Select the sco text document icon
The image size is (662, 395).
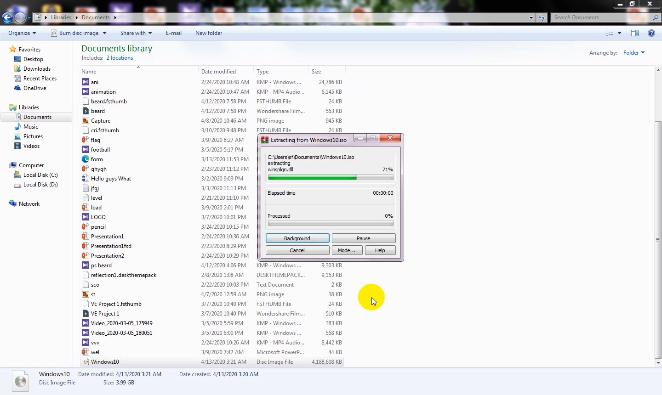(86, 285)
